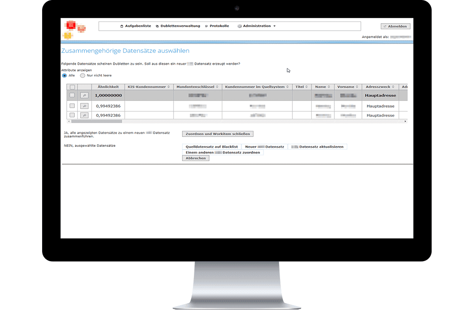Open the magnifier icon on the first duplicate row
Viewport: 473px width, 315px height.
point(84,96)
